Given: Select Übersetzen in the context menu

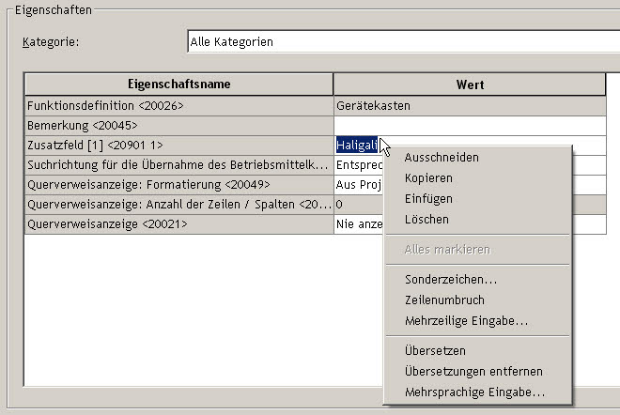Looking at the screenshot, I should 435,350.
